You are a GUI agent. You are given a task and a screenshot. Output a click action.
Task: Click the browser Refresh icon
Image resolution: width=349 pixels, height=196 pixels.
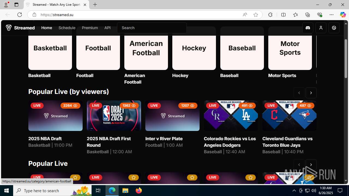coord(20,15)
